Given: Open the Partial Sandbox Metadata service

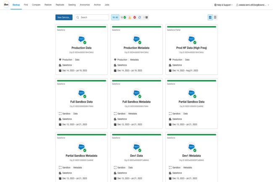Looking at the screenshot, I should click(x=81, y=156).
